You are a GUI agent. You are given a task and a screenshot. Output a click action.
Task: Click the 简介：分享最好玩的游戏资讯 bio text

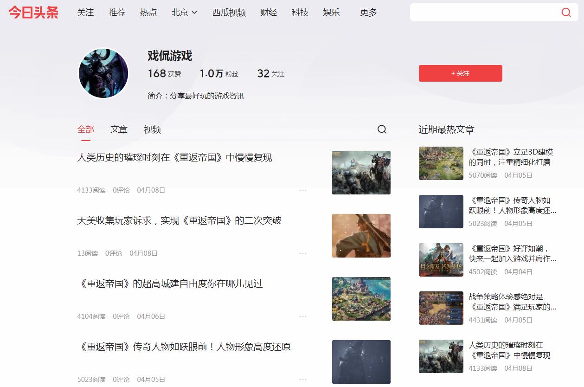tap(196, 96)
